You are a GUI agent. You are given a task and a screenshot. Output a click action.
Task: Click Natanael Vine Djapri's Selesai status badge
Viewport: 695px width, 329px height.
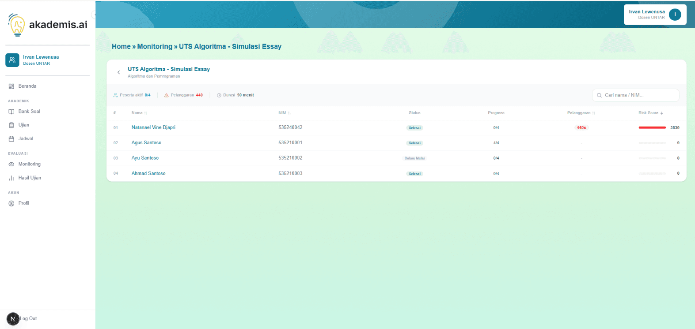(415, 128)
